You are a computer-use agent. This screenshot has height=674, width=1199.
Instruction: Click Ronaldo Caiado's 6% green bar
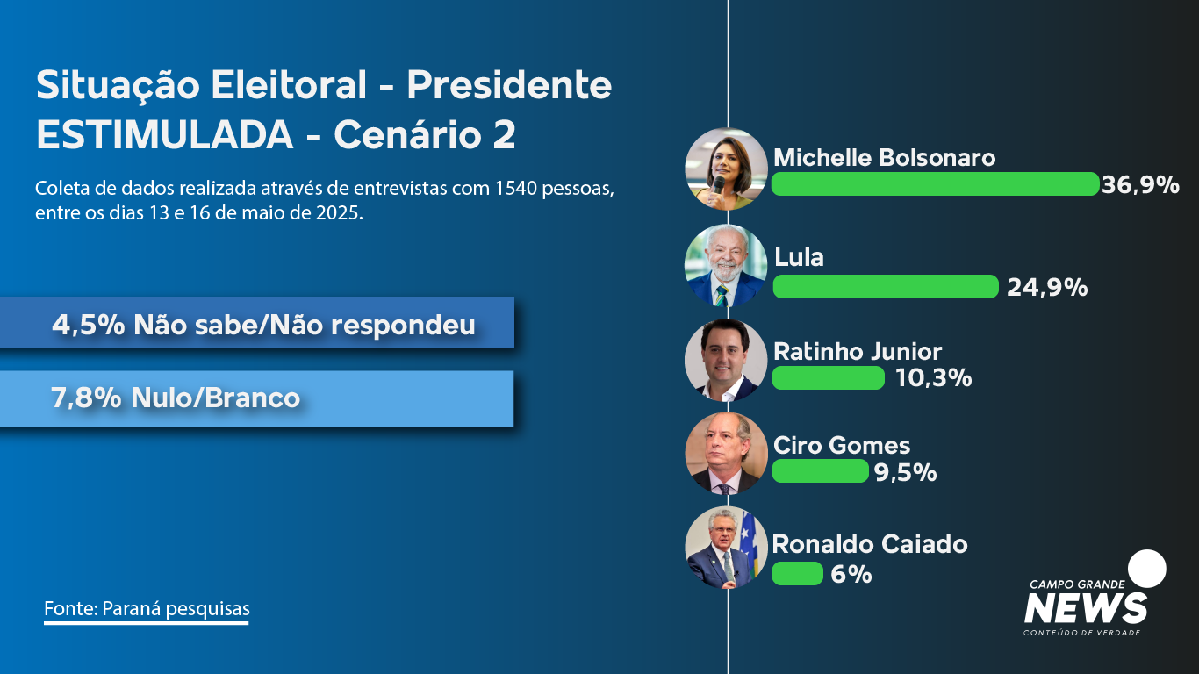[x=797, y=574]
